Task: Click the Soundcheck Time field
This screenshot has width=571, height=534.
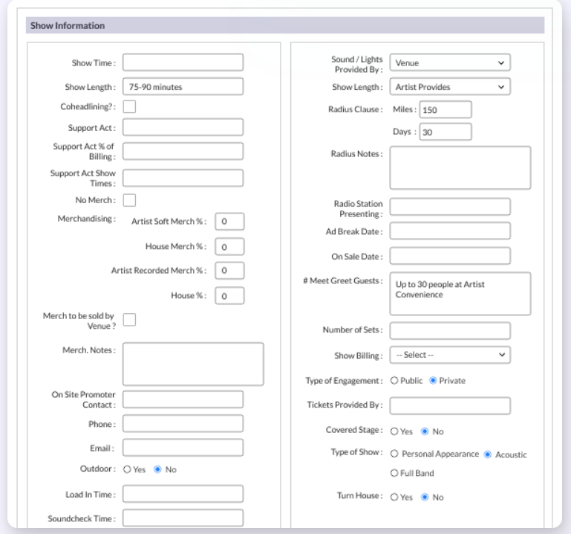Action: 183,518
